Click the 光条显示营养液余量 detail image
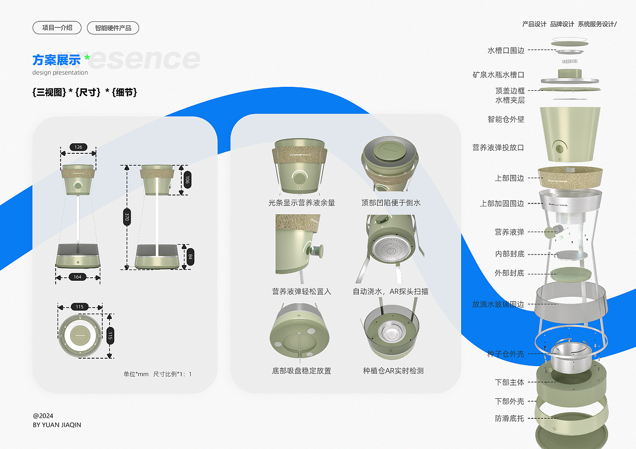The height and width of the screenshot is (449, 636). (300, 167)
